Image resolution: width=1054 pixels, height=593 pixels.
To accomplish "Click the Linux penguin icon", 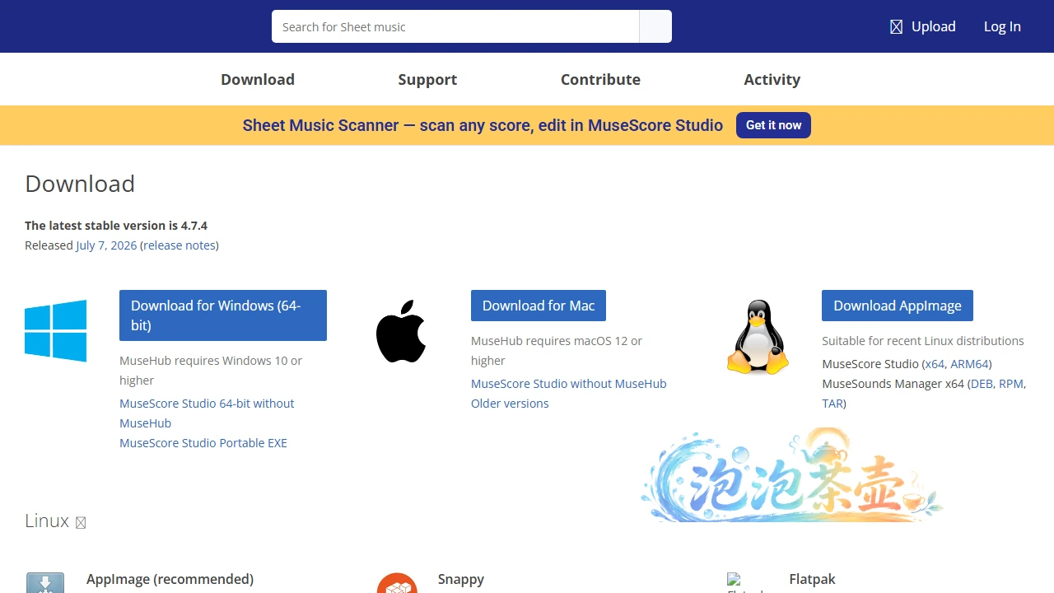I will coord(758,338).
